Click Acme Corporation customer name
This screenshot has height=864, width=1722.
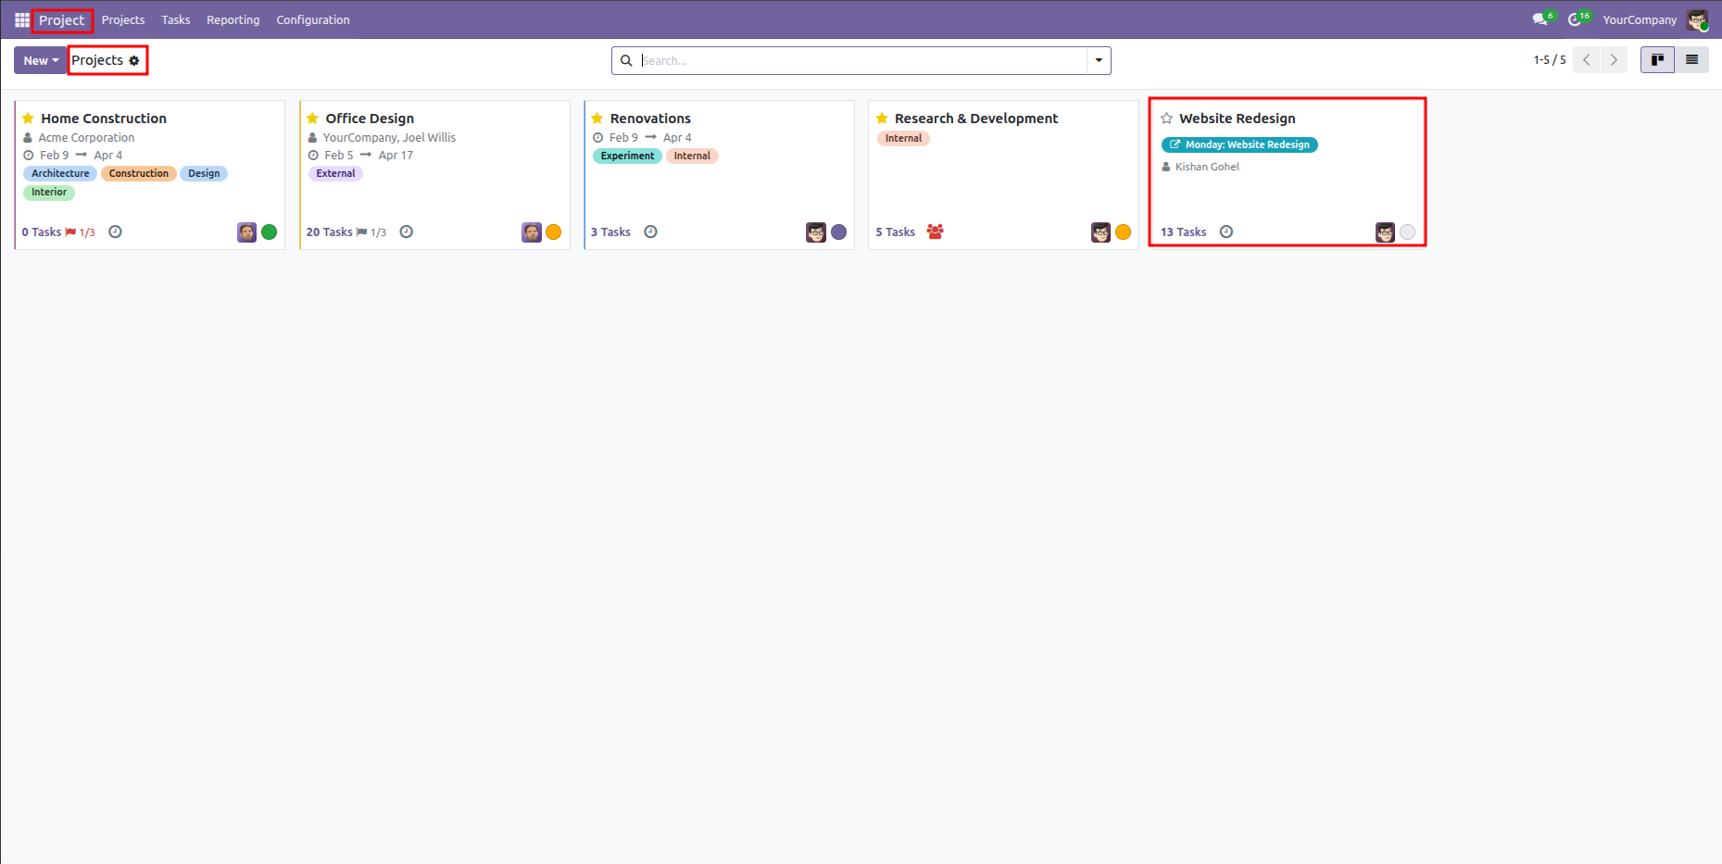(x=86, y=138)
